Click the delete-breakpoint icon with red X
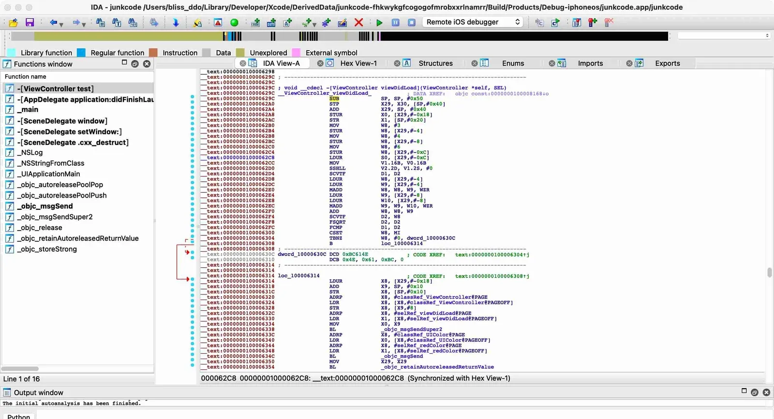 pyautogui.click(x=609, y=22)
